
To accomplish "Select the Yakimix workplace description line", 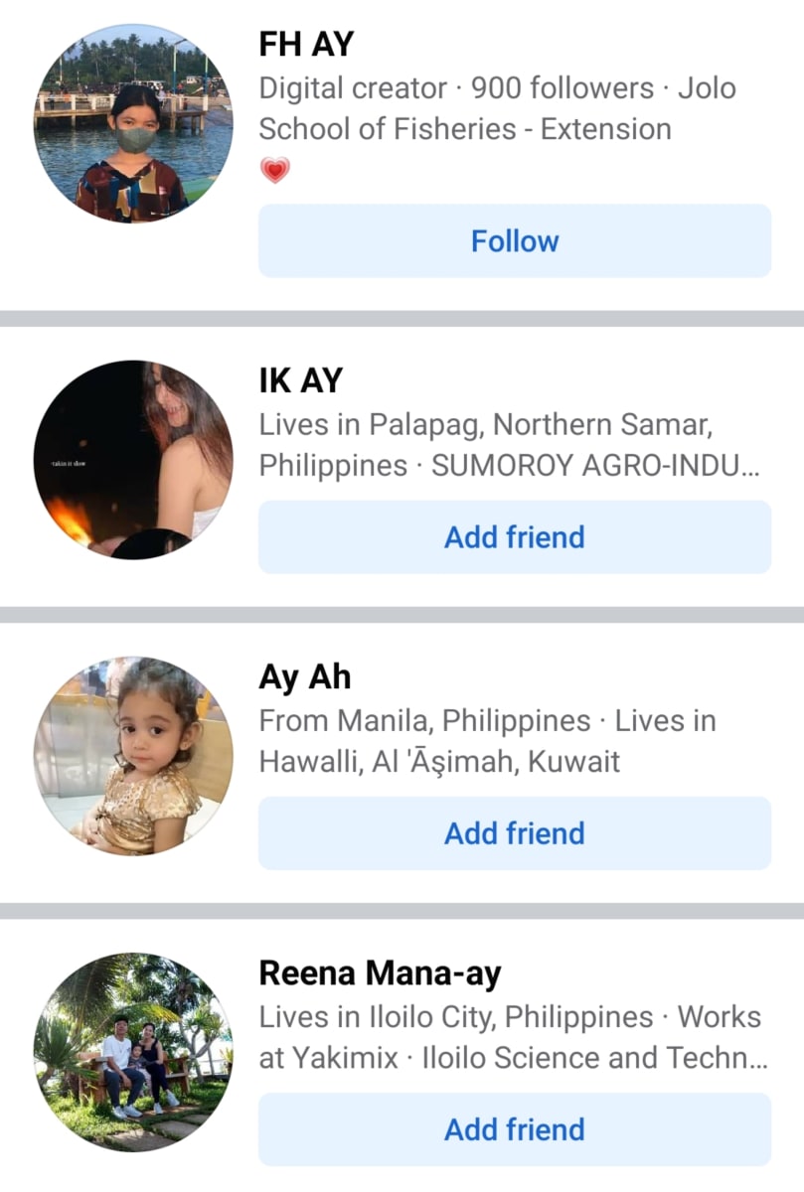I will [514, 1058].
